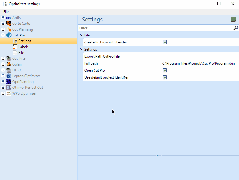Screen dimensions: 239x180
Task: Expand the HHOS tree node
Action: (3, 70)
